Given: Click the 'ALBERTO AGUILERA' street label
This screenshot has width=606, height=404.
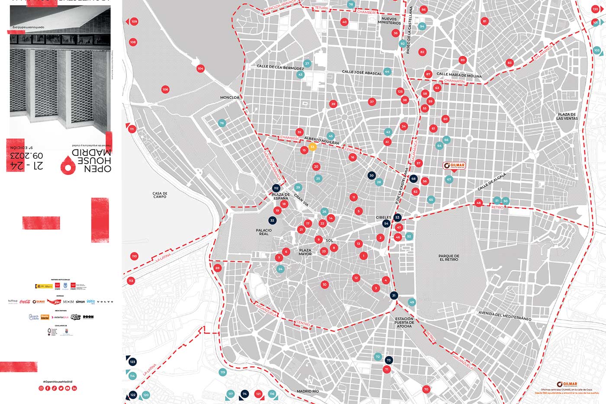Looking at the screenshot, I should (322, 141).
